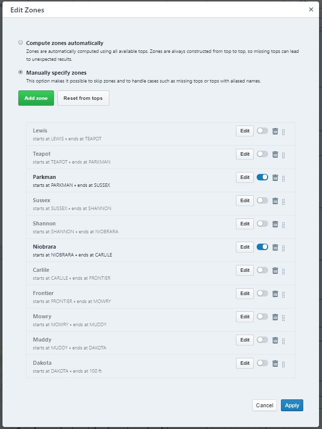Click the green Add zone button
Screen dimensions: 322x429
pyautogui.click(x=36, y=98)
